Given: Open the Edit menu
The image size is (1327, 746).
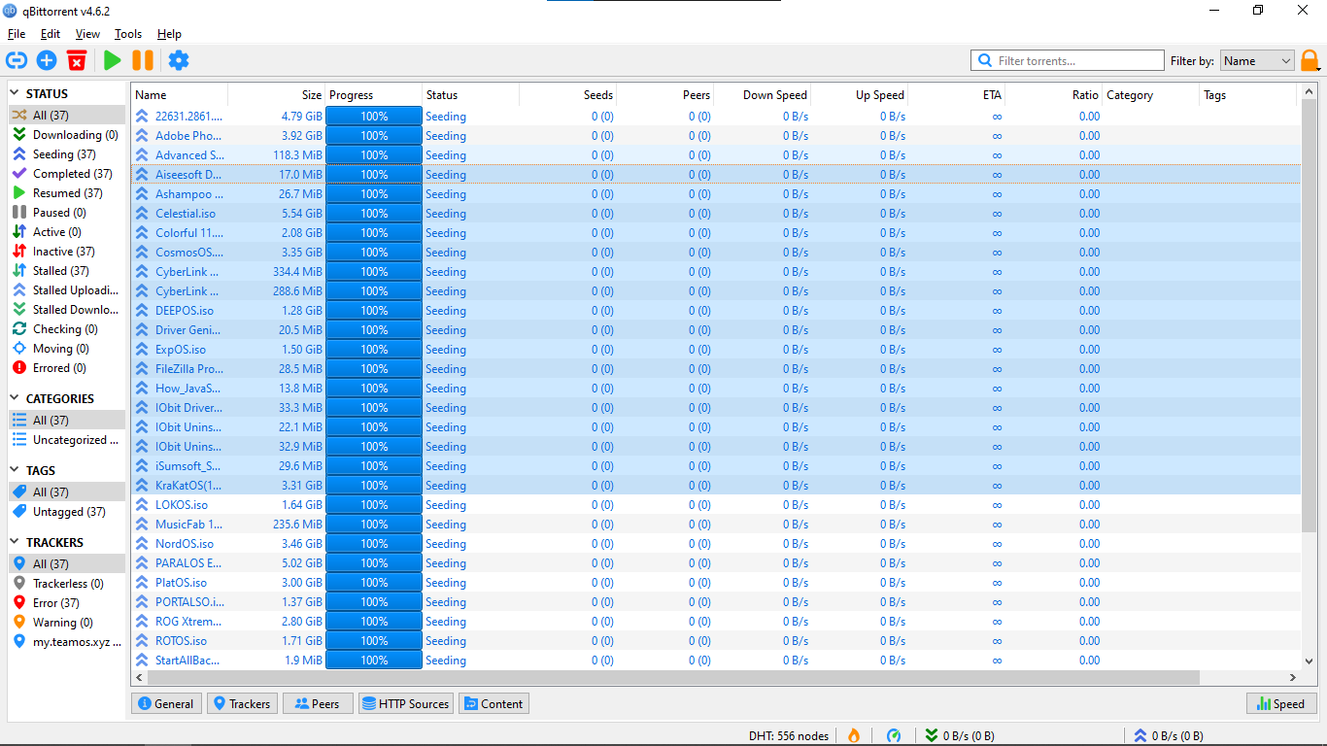Looking at the screenshot, I should click(51, 34).
